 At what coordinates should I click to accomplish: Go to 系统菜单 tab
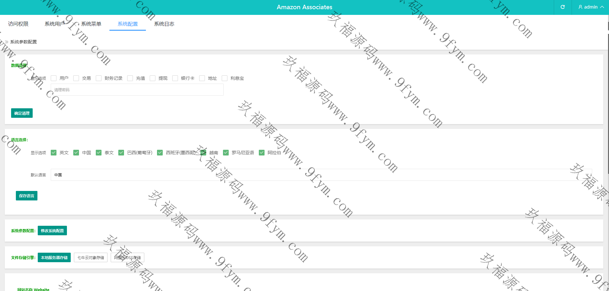91,24
